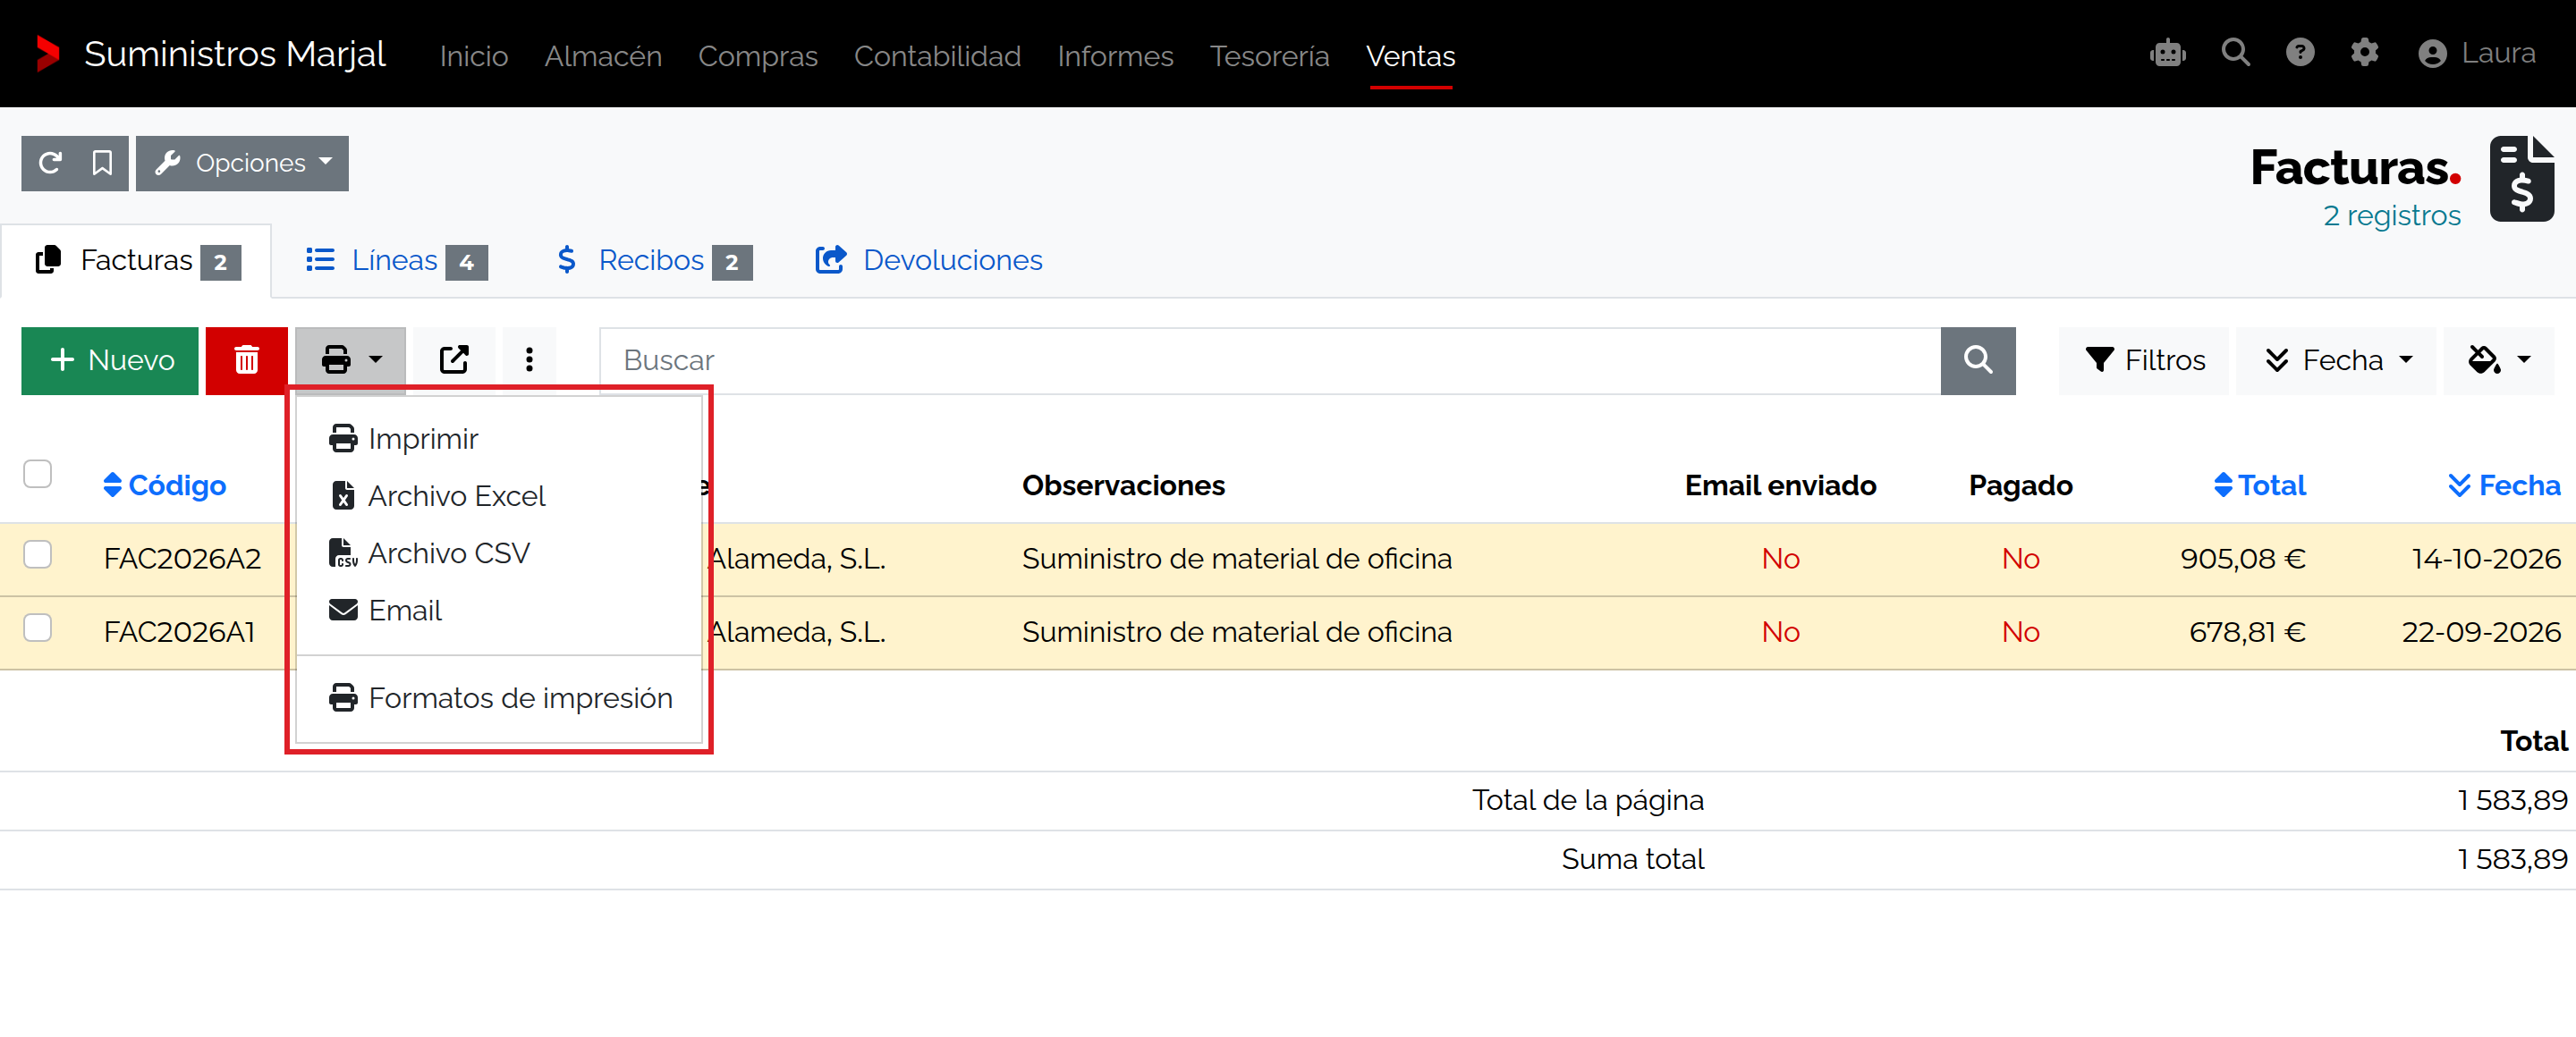
Task: Tick the checkbox for invoice FAC2026A1
Action: (x=37, y=628)
